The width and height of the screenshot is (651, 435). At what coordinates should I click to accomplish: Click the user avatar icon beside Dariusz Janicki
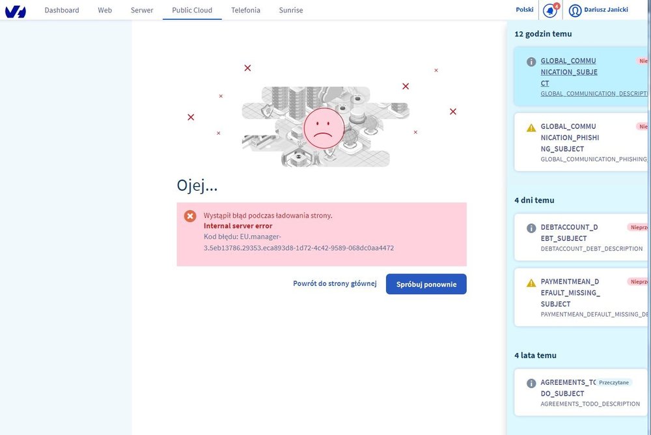(575, 11)
